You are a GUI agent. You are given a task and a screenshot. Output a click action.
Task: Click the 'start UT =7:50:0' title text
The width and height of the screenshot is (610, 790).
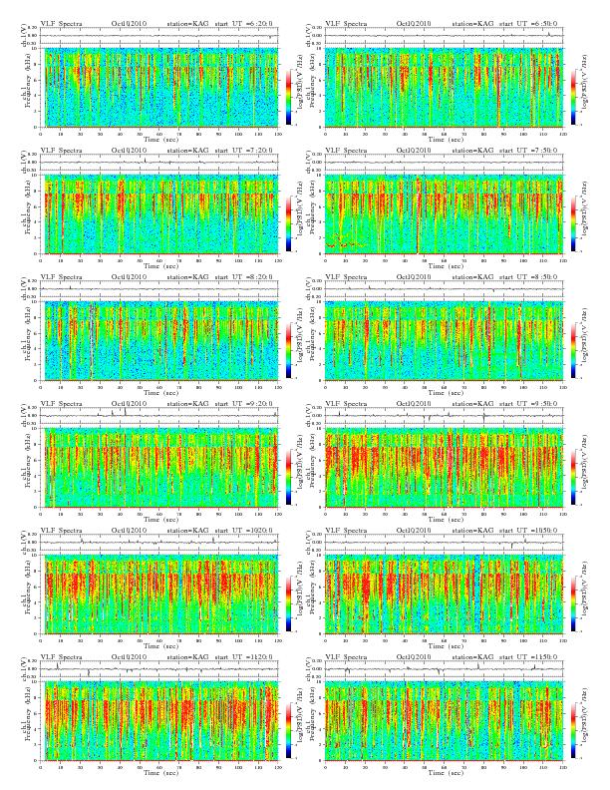(528, 151)
